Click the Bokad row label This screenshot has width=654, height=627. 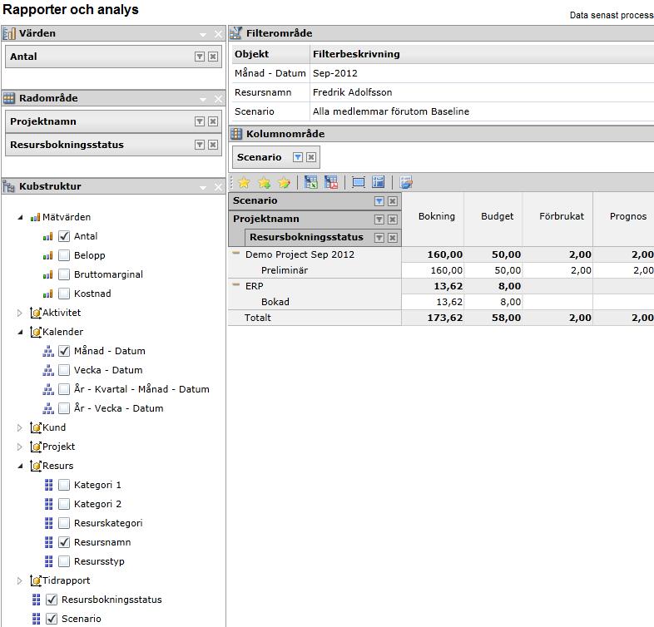(275, 302)
